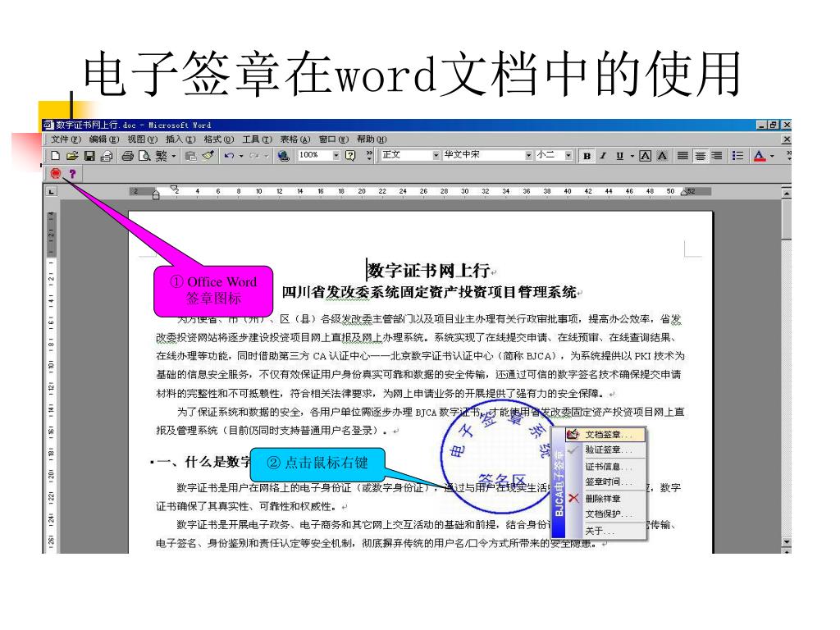Choose 删除样章 from the context menu
This screenshot has width=840, height=630.
coord(605,499)
